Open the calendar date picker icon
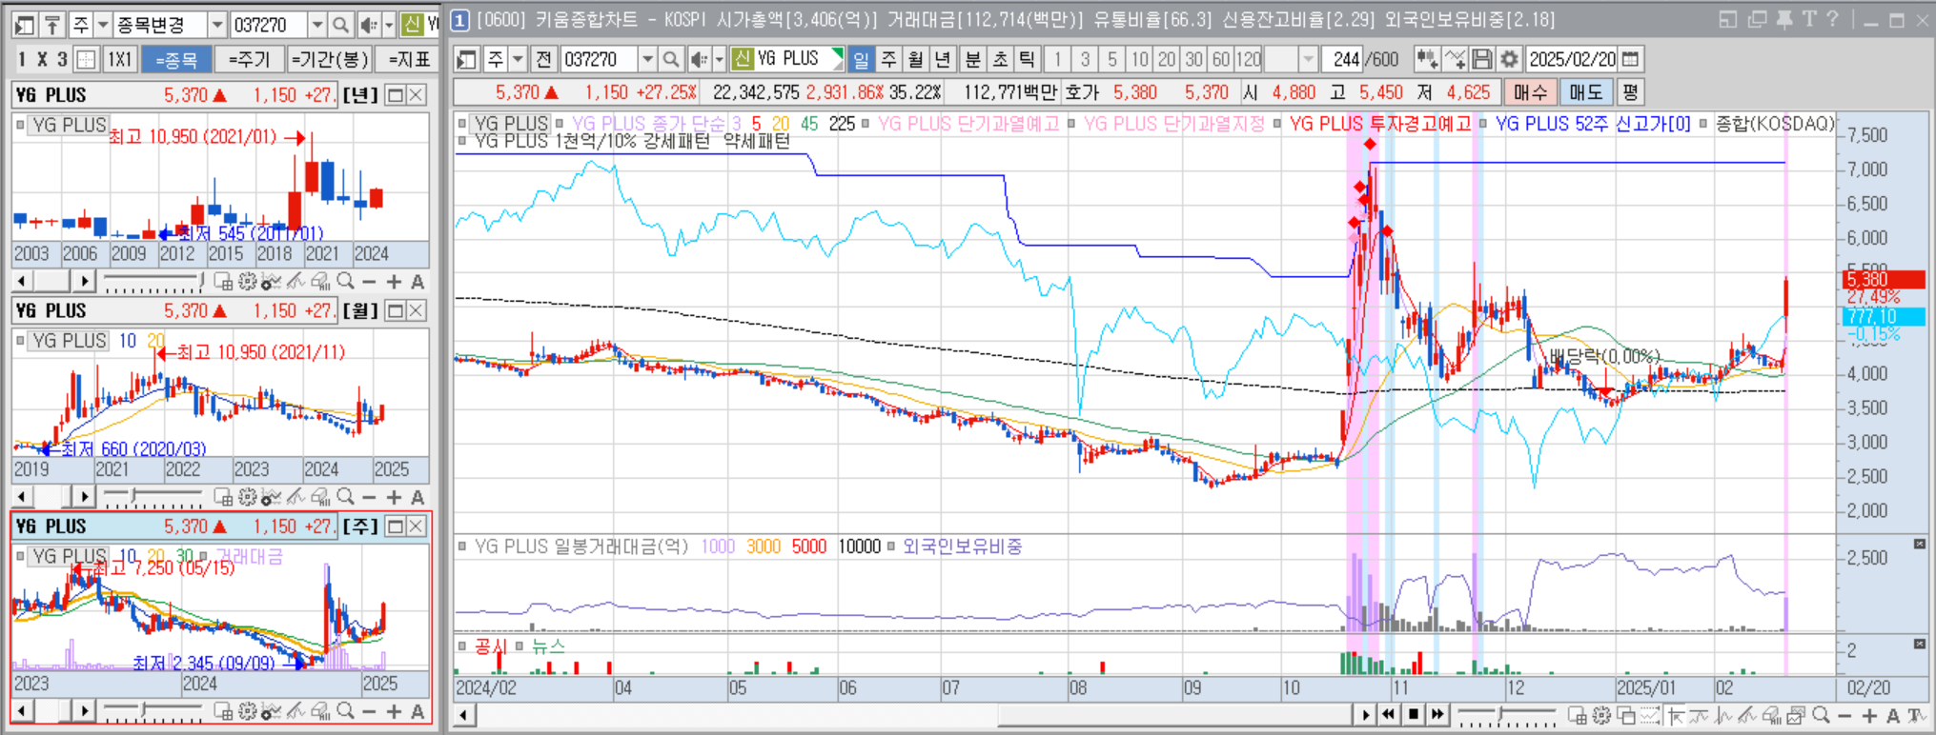1936x735 pixels. (x=1631, y=59)
